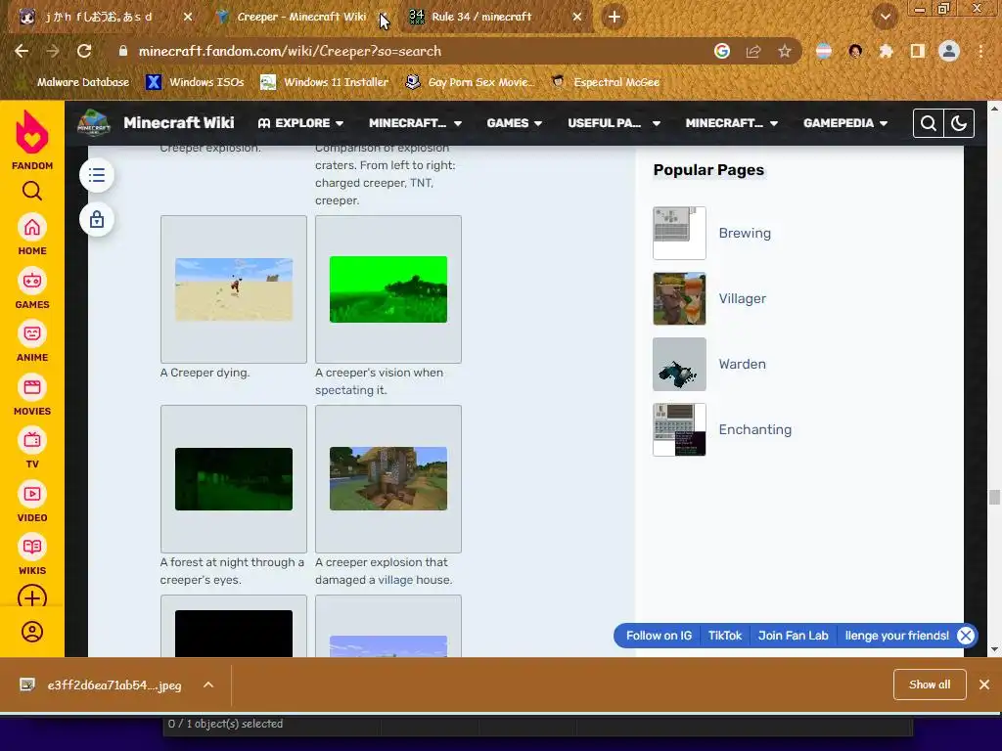The image size is (1002, 751).
Task: Click the share page icon
Action: (x=753, y=51)
